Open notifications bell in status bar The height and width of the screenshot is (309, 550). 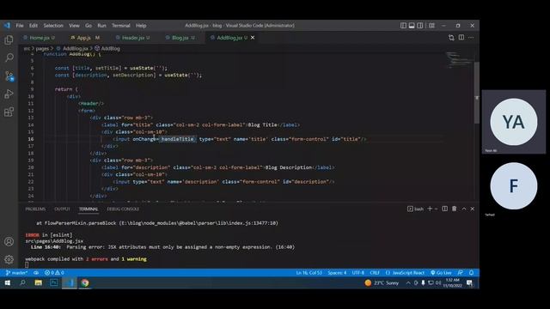pos(472,273)
